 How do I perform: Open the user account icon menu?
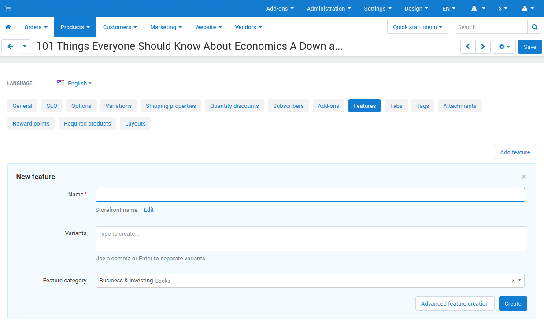point(528,8)
